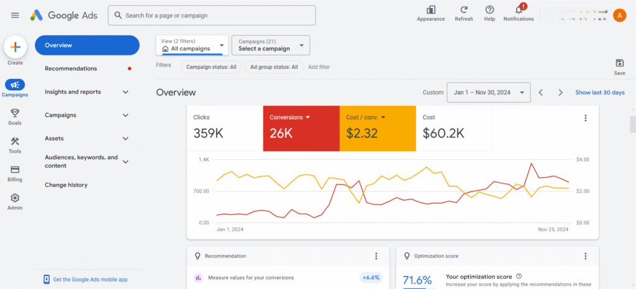Click the Refresh icon
The width and height of the screenshot is (636, 289).
point(463,10)
